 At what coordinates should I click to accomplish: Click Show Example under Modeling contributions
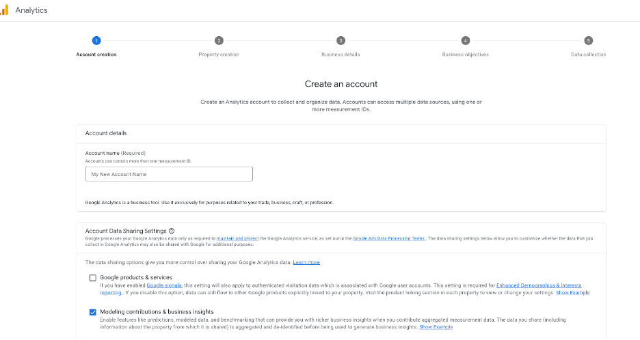click(x=436, y=327)
